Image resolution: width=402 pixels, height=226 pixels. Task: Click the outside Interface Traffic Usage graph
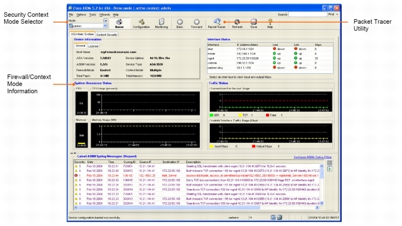coord(271,133)
